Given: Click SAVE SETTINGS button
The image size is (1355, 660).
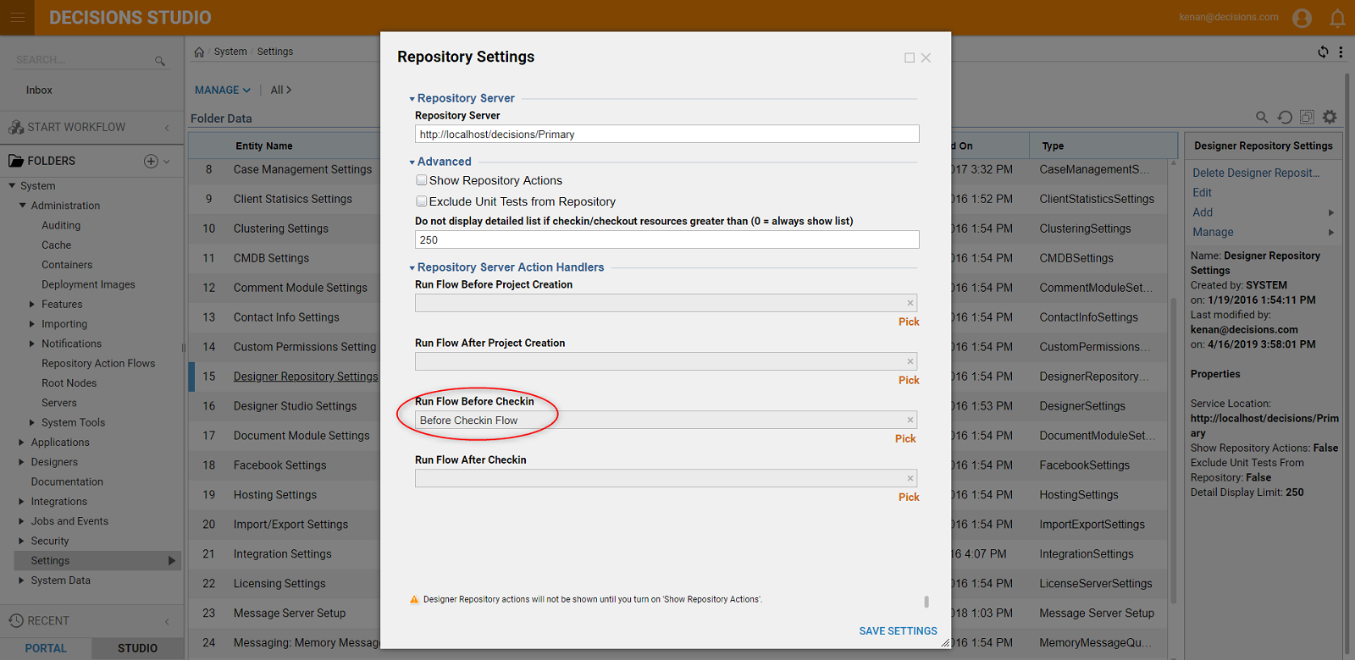Looking at the screenshot, I should 898,631.
